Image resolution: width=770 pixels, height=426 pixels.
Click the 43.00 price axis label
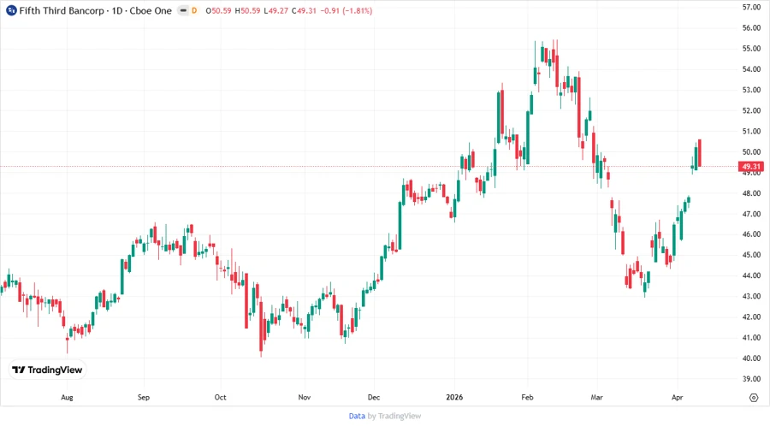(x=751, y=297)
